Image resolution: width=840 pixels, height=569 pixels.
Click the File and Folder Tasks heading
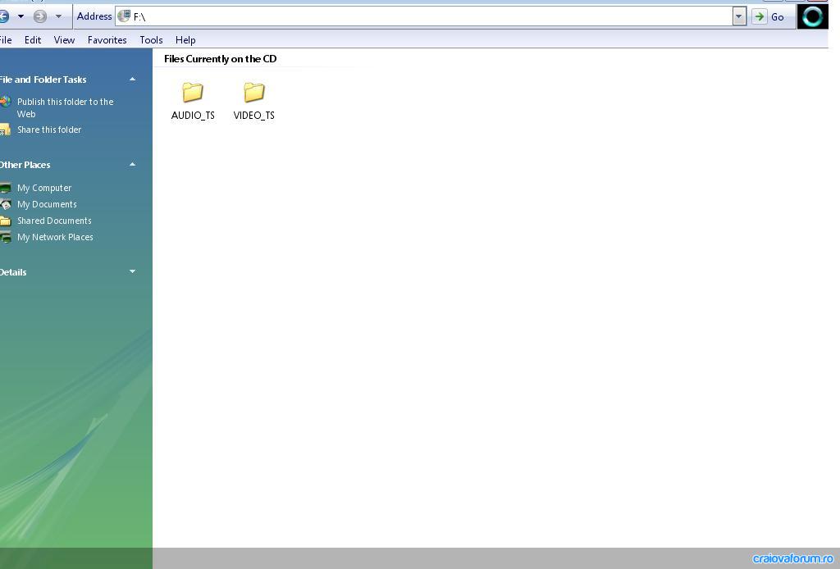pos(43,80)
